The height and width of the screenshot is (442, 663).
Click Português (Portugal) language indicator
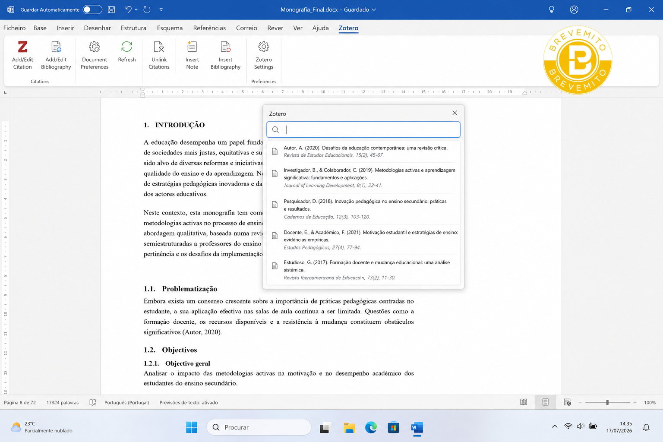126,402
